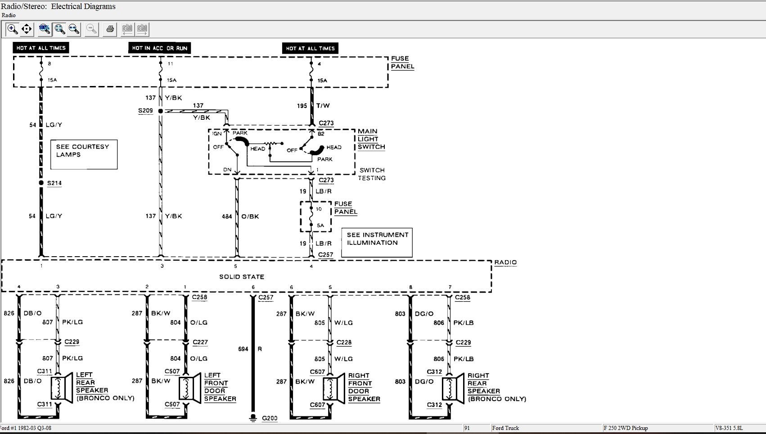Click the fit-to-window zoom icon
Viewport: 766px width, 434px height.
[x=59, y=29]
